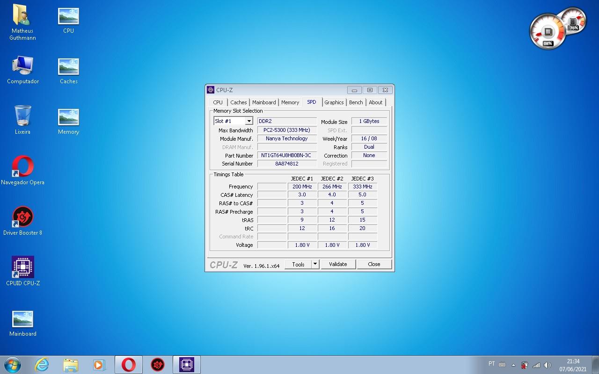Click the Part Number field NT1GT64U8HB0BN-3C
Screen dimensions: 599x374
point(287,155)
